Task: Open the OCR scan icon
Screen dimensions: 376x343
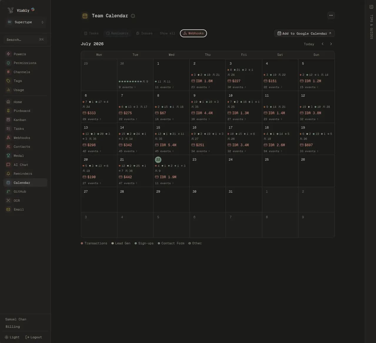Action: click(8, 201)
